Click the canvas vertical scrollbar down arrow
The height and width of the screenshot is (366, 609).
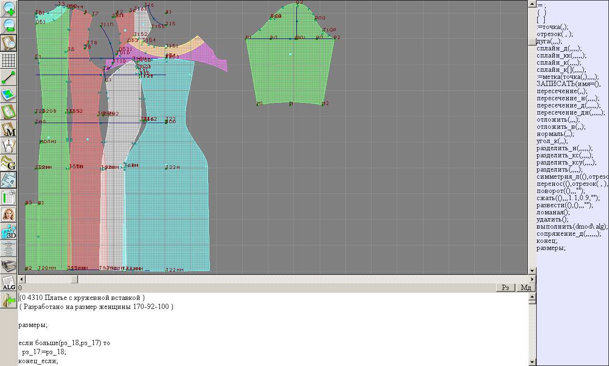[x=532, y=271]
